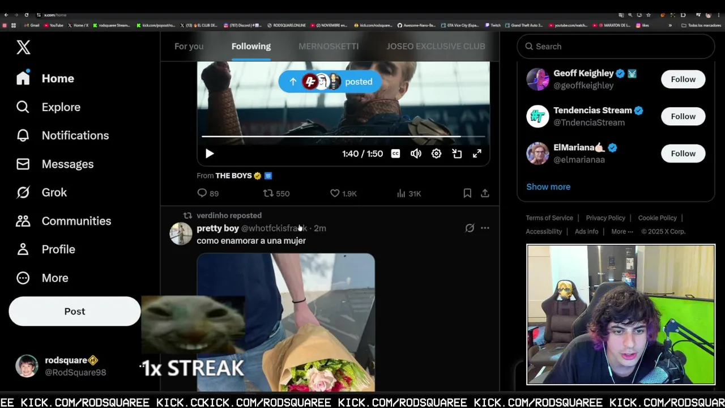Open the Twitch bookmark

(492, 25)
